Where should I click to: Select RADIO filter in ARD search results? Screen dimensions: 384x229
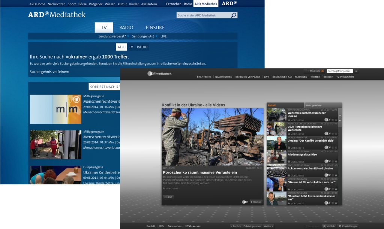pos(142,47)
